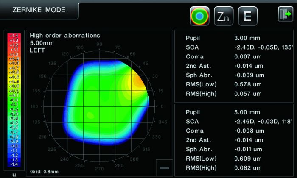297x178 pixels.
Task: Select the Zn Zernike coefficients icon
Action: (x=224, y=16)
